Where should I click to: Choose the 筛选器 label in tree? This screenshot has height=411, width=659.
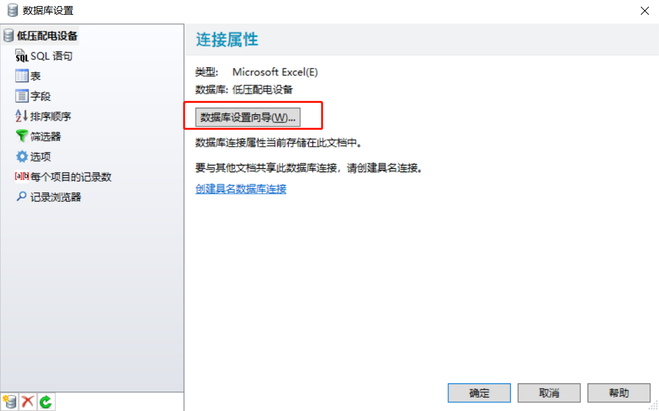click(45, 137)
